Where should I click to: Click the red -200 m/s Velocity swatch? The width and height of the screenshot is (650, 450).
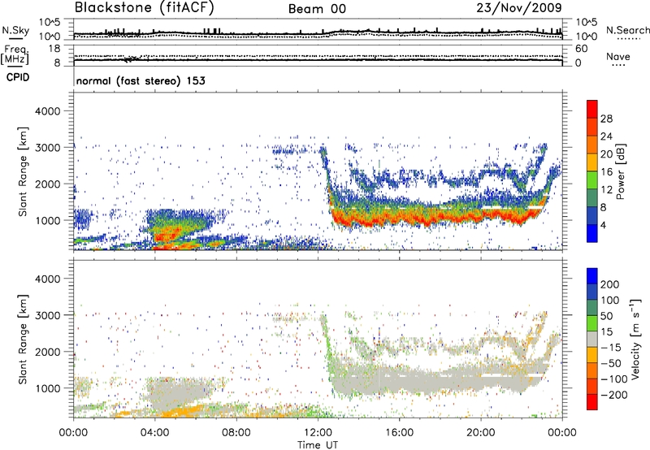coord(592,402)
